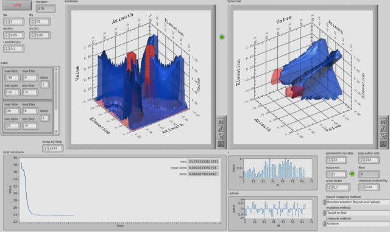Click max Azim field showing 39
390x232 pixels.
click(x=12, y=111)
